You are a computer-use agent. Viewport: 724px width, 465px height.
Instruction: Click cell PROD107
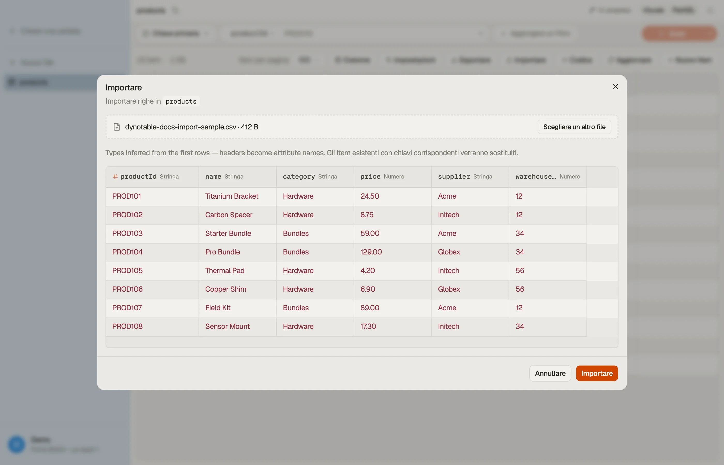pyautogui.click(x=152, y=308)
